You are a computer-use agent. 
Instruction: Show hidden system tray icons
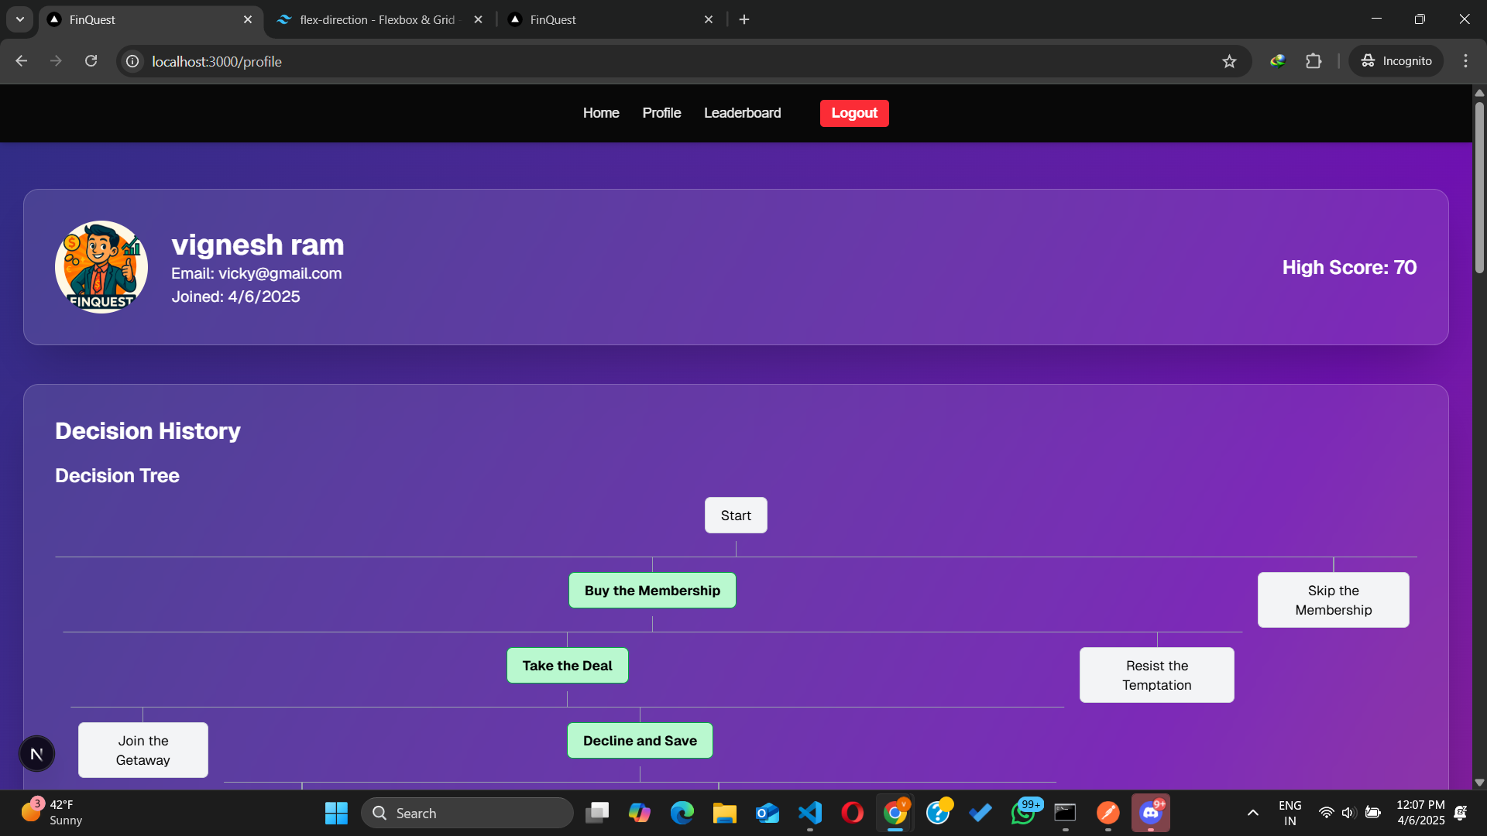[1252, 813]
